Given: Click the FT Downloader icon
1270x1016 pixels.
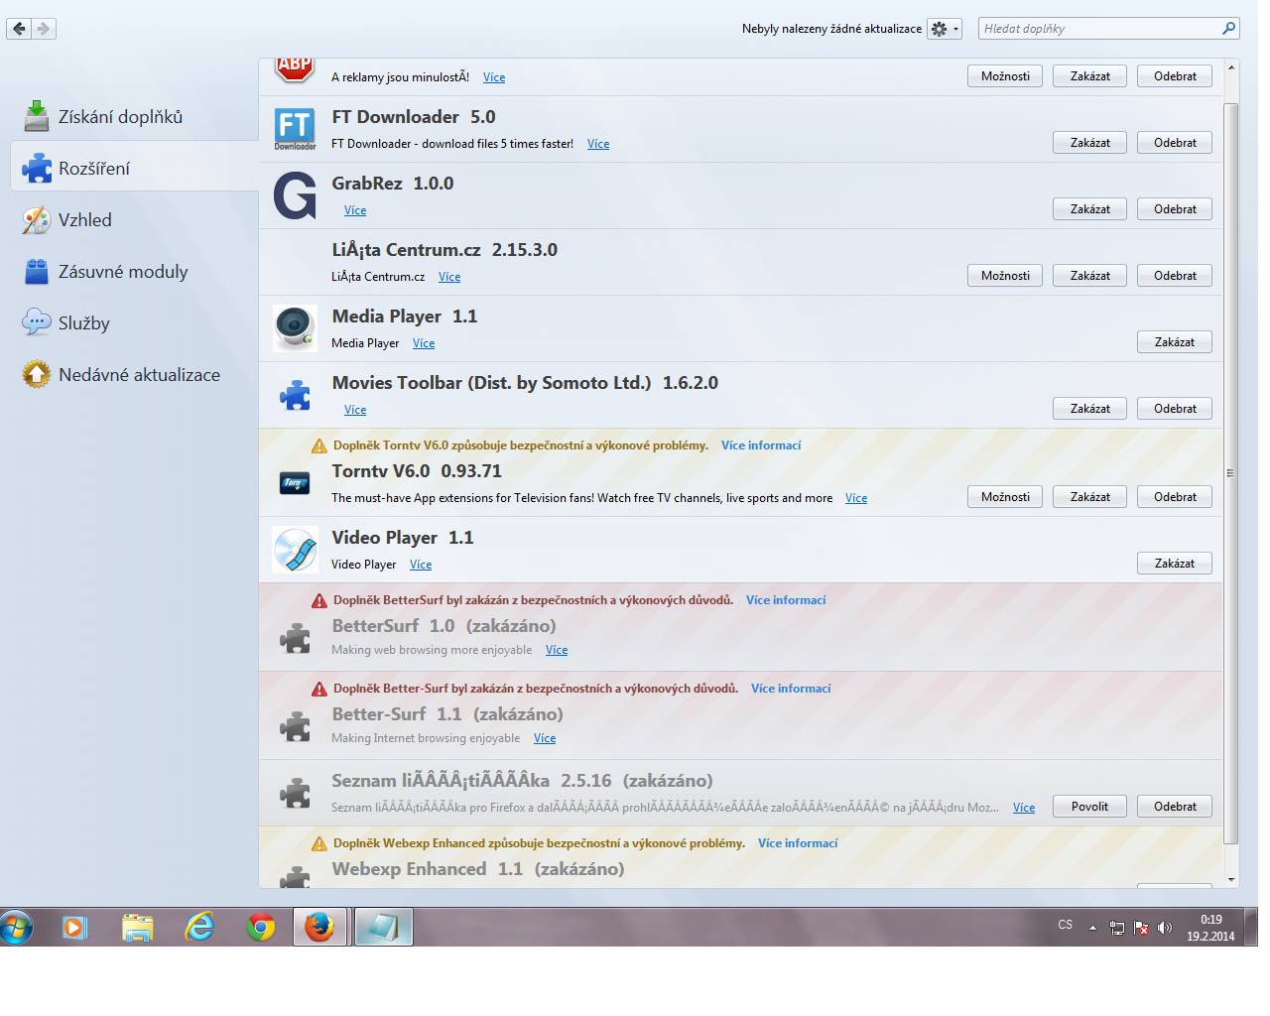Looking at the screenshot, I should [x=295, y=129].
